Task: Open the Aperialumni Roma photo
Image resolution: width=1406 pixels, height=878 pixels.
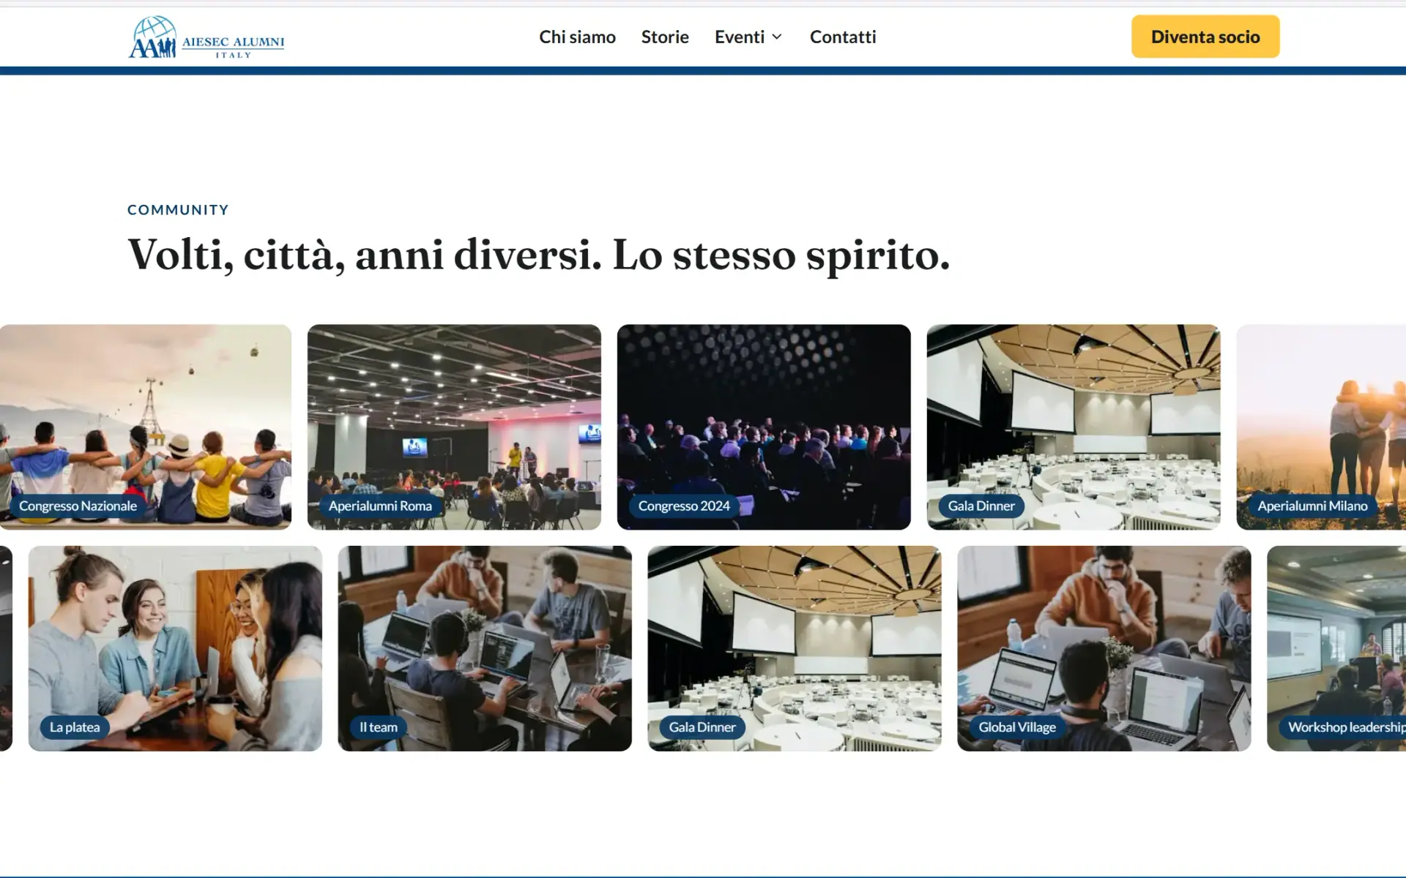Action: click(x=454, y=427)
